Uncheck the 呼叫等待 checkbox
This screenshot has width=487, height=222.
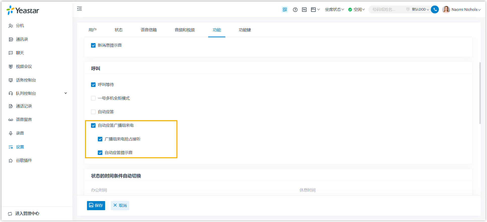pos(93,85)
